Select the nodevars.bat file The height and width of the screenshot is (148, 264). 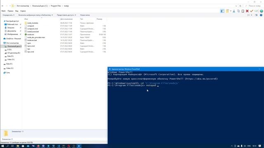pyautogui.click(x=32, y=40)
